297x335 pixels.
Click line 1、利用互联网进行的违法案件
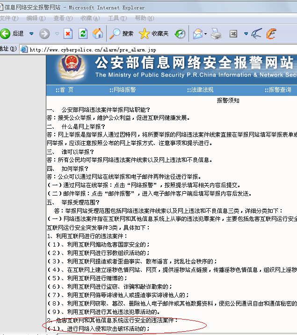87,236
